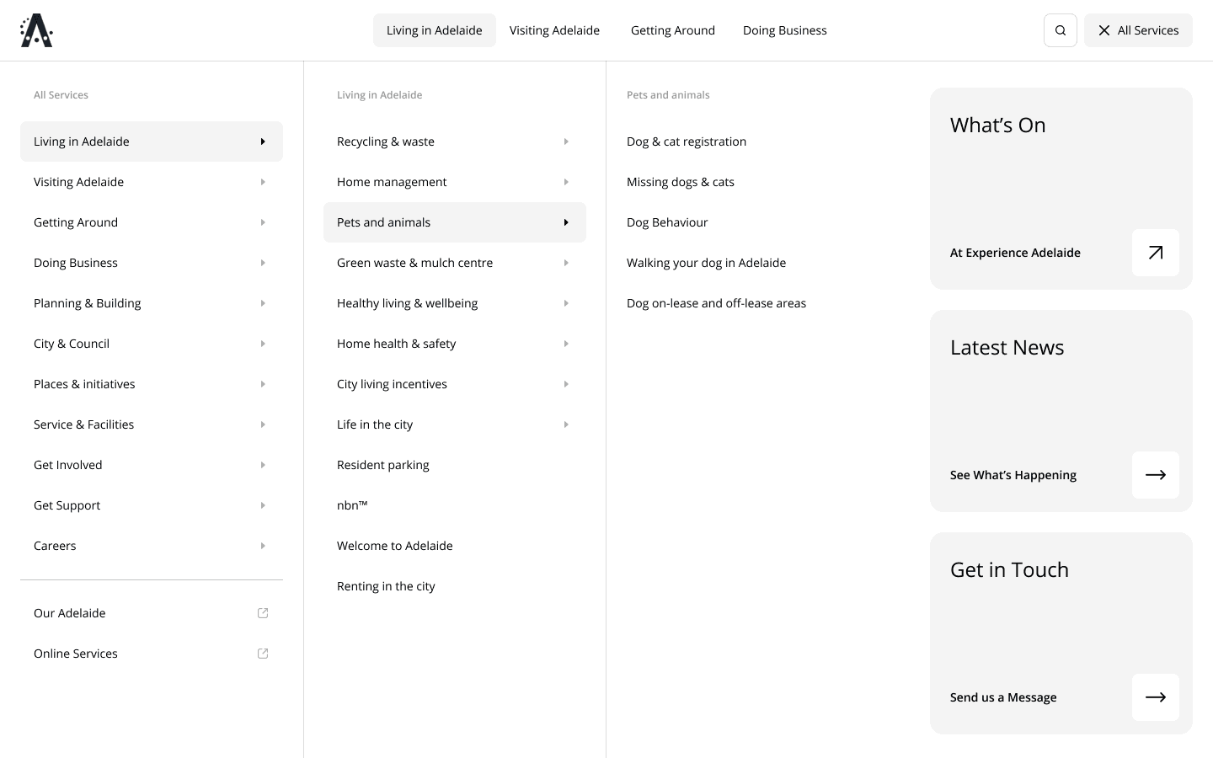Open Dog & cat registration link
Screen dimensions: 1213x758
(687, 141)
